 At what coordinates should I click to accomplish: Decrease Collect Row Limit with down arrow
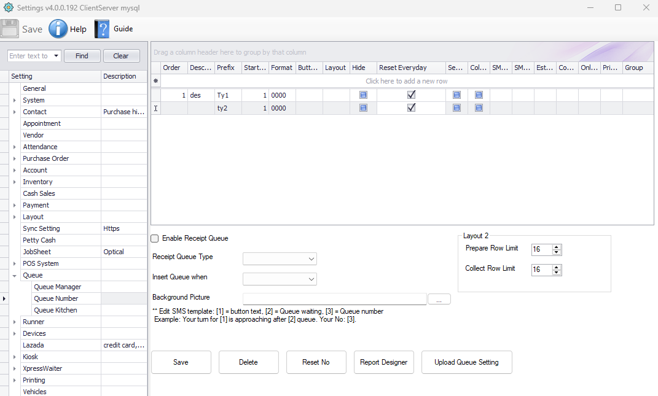[x=557, y=272]
